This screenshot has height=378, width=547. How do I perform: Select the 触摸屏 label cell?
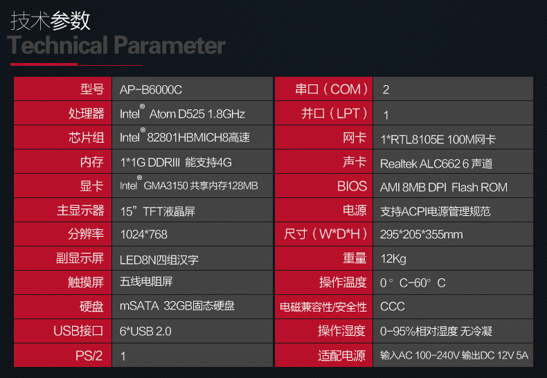[x=63, y=282]
